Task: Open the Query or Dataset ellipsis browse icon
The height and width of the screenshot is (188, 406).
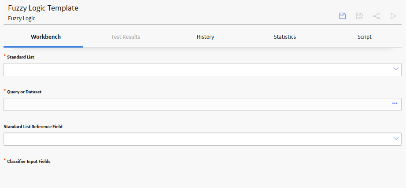Action: point(395,103)
